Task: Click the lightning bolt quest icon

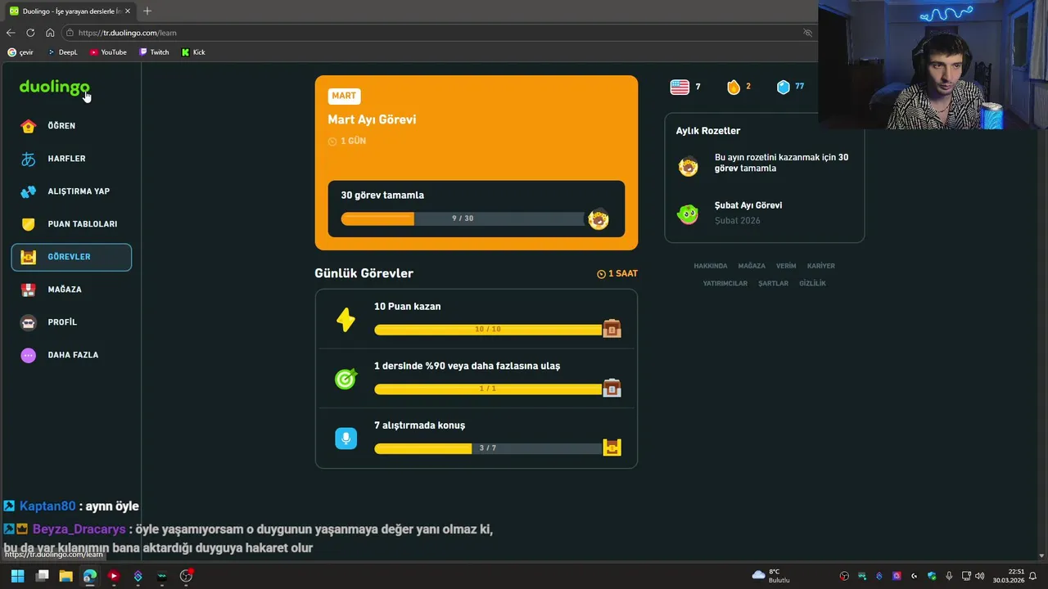Action: pyautogui.click(x=346, y=320)
